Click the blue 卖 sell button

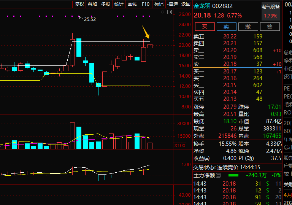pyautogui.click(x=227, y=27)
